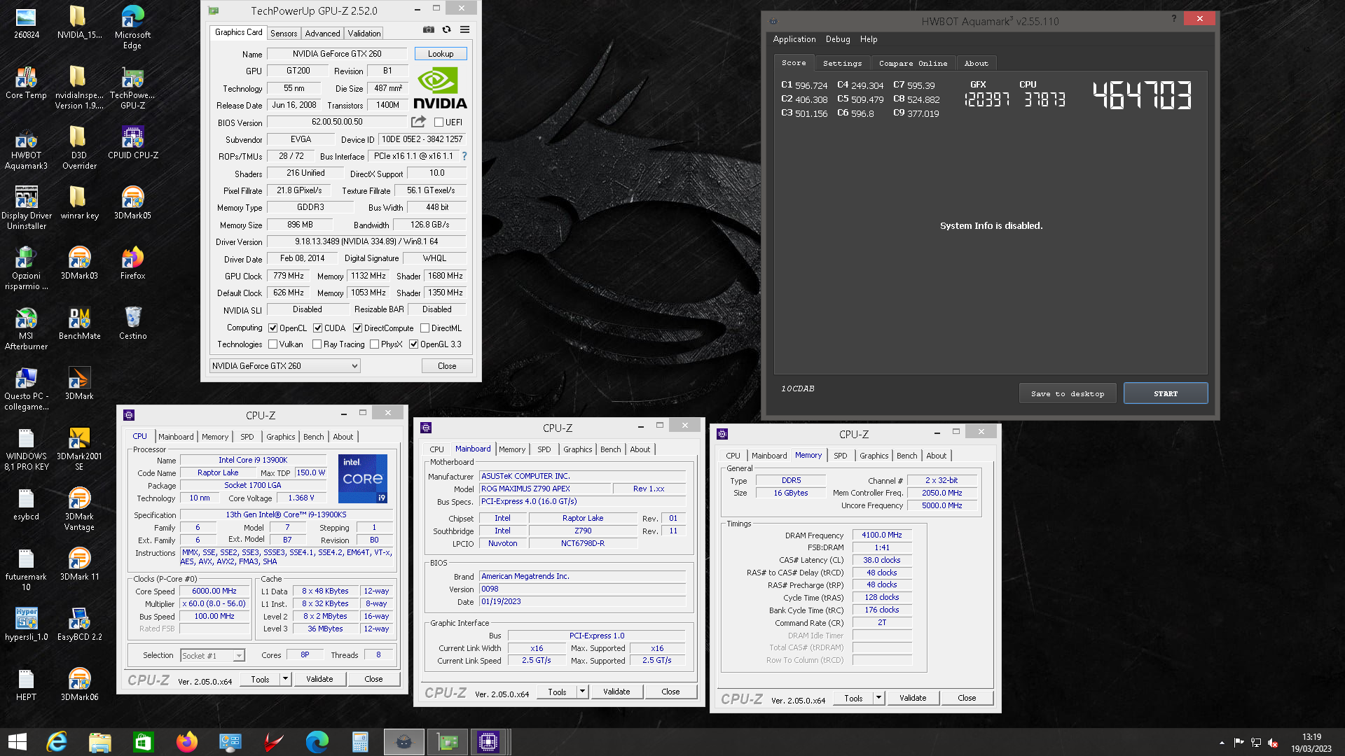
Task: Open the Debug menu in Aquamark
Action: [837, 40]
